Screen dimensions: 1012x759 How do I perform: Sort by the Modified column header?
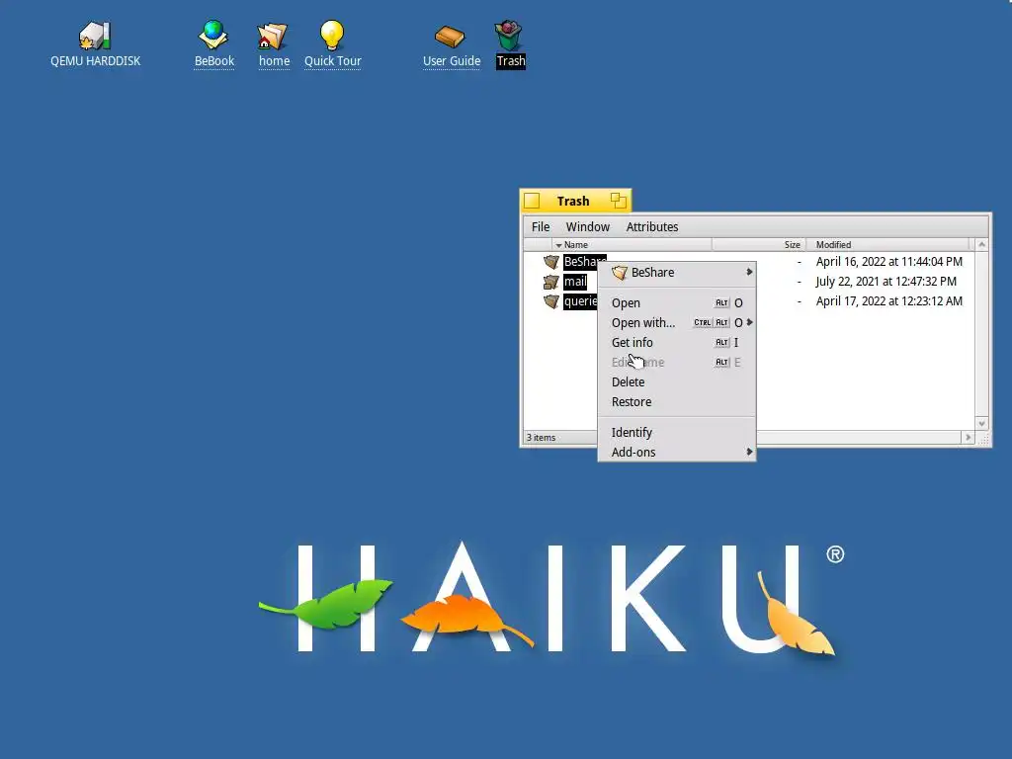887,245
